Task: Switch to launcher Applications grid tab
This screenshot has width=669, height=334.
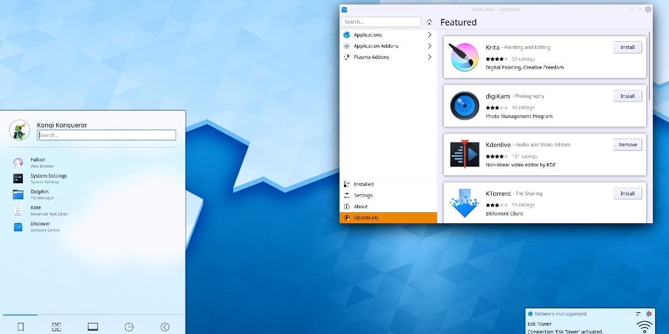Action: pyautogui.click(x=56, y=327)
